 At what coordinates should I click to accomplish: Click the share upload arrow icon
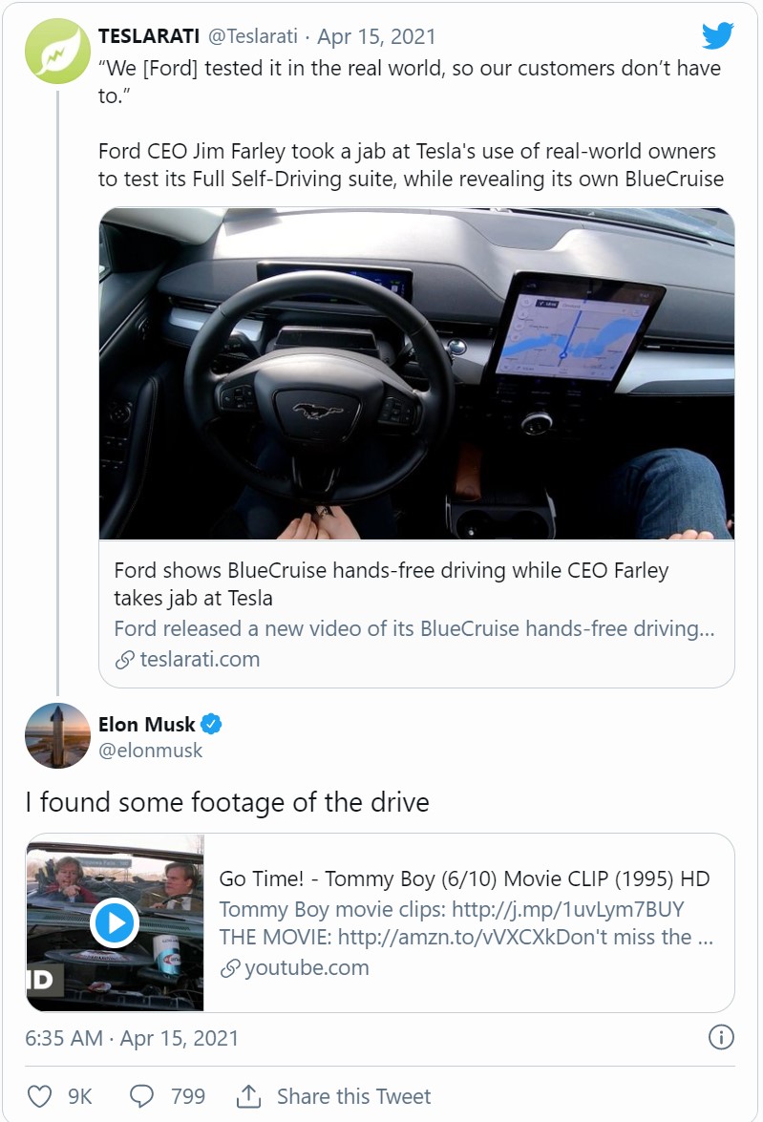(248, 1095)
